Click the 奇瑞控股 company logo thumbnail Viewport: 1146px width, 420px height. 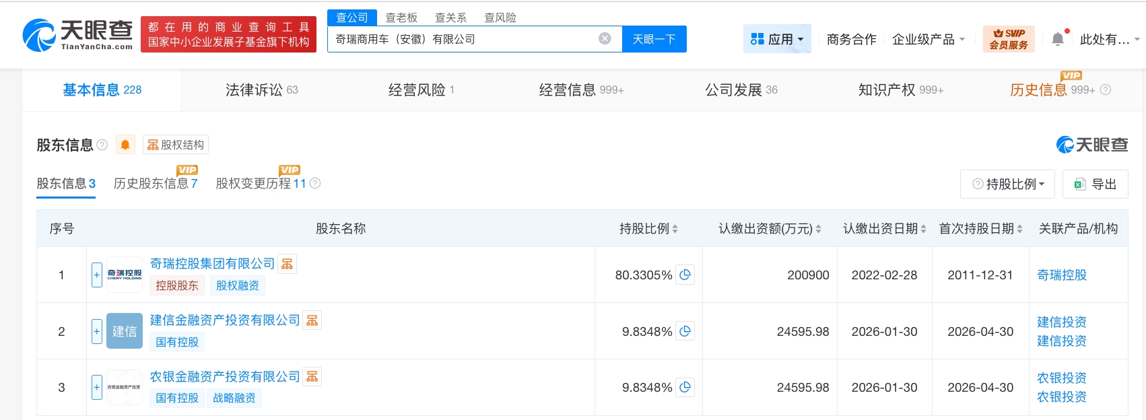point(125,275)
